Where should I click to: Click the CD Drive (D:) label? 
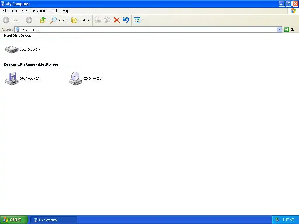pos(93,78)
